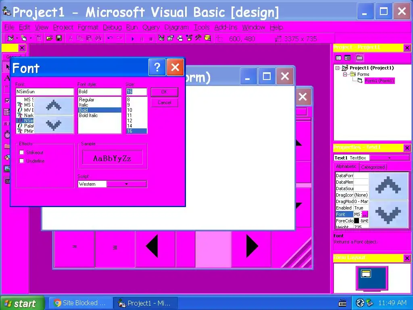Click the Start run arrow icon

132,39
